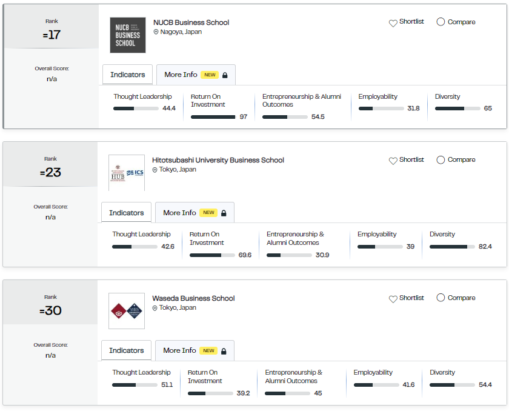This screenshot has width=509, height=411.
Task: Click Waseda Return On Investment score 39.2
Action: click(243, 393)
